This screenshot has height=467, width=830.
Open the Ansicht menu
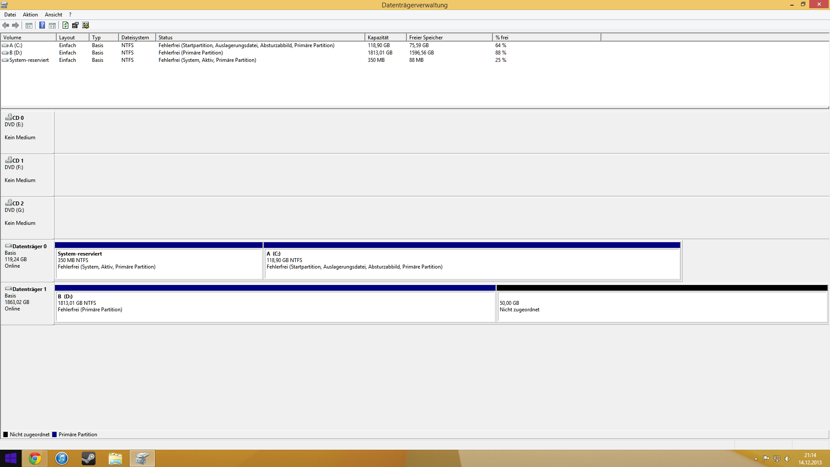54,15
